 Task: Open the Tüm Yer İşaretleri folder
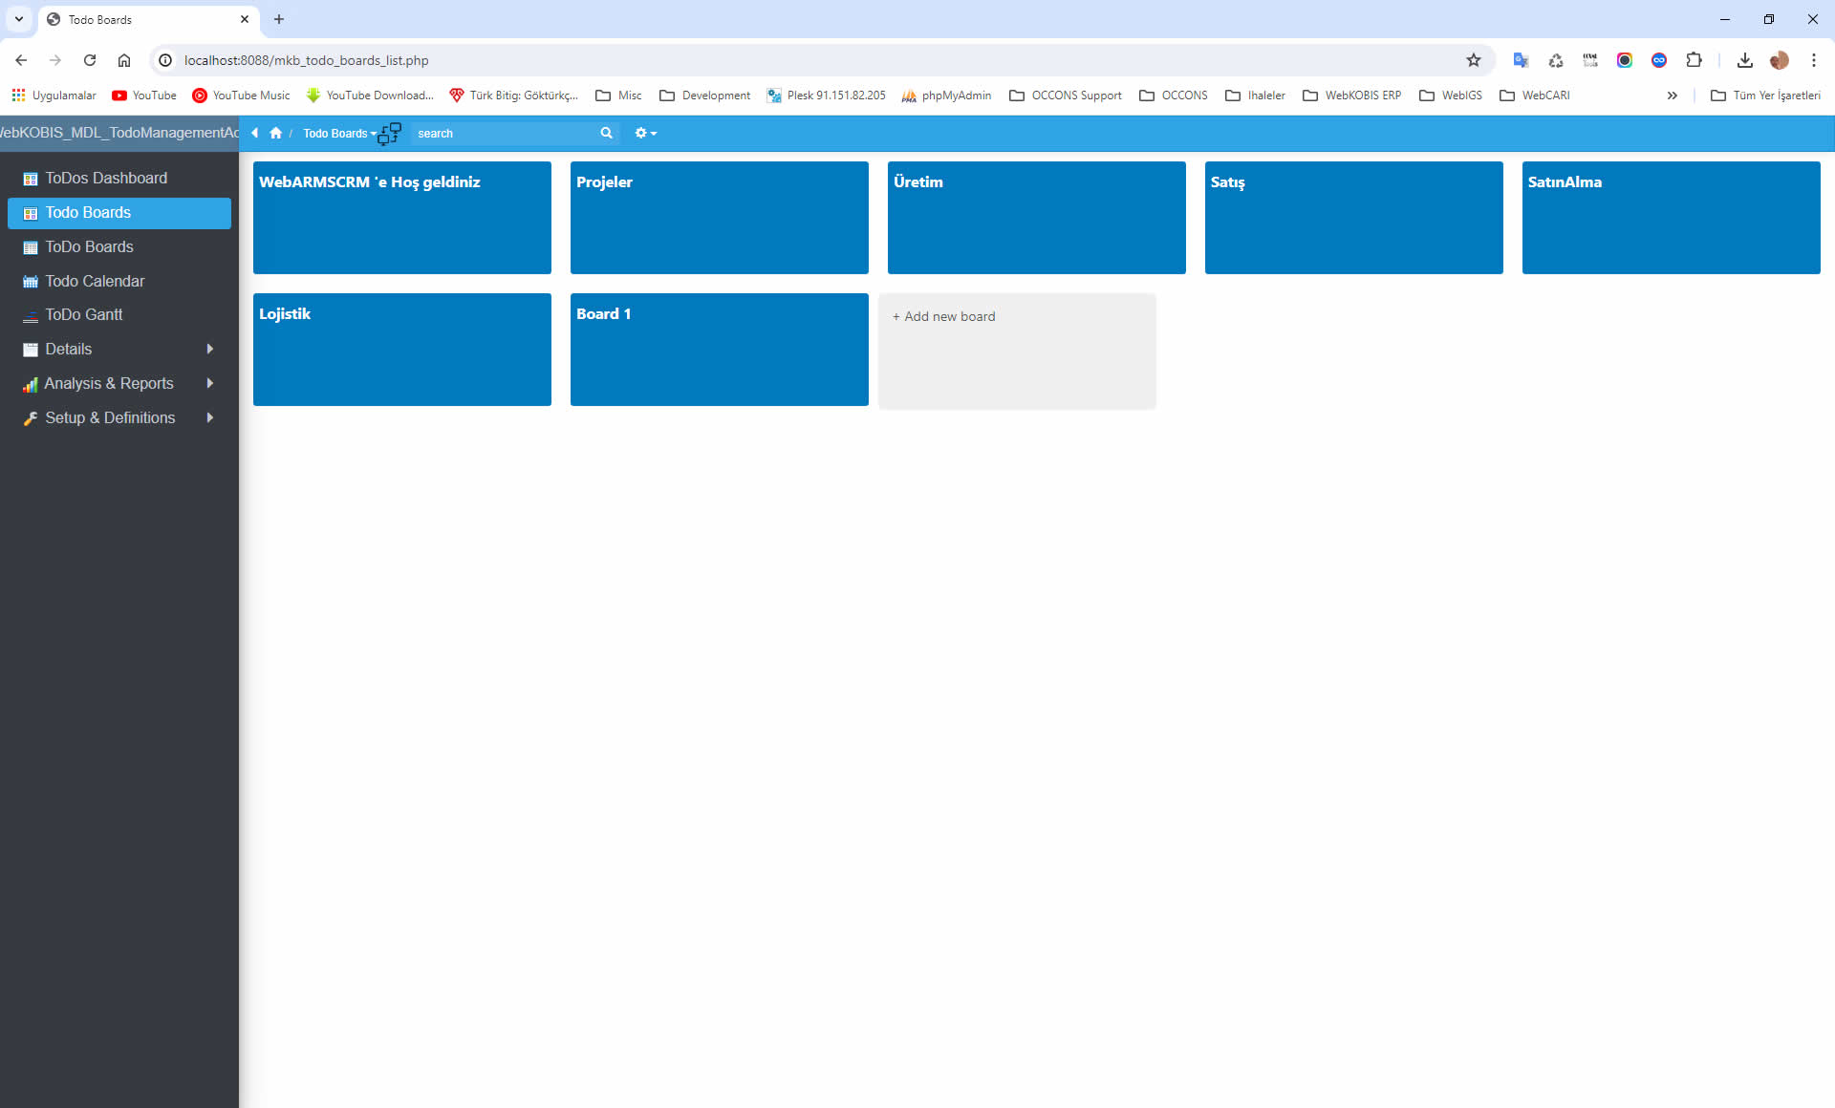pos(1766,96)
